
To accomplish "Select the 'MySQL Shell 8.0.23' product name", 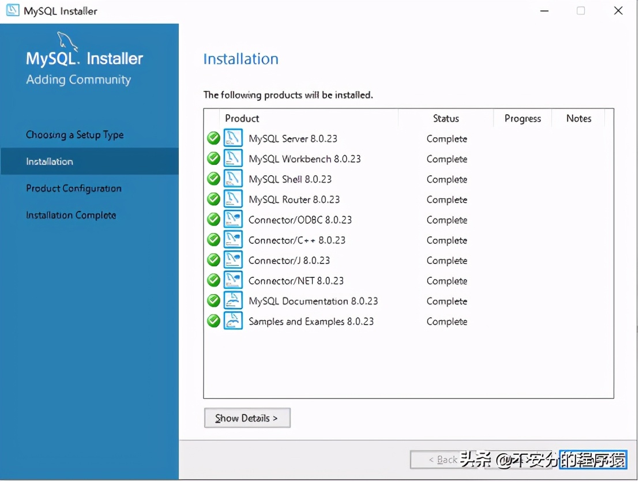I will [x=290, y=179].
